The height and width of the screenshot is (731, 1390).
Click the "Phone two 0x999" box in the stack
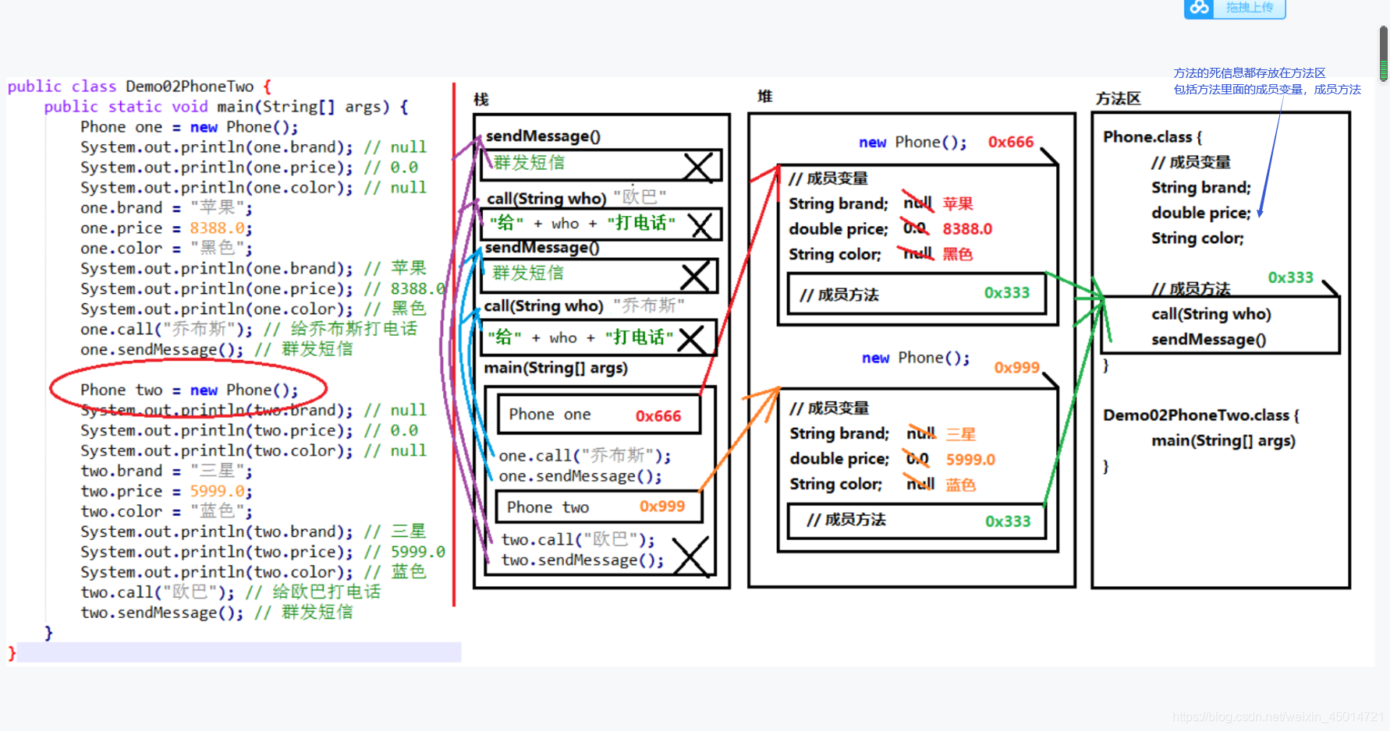(x=599, y=507)
